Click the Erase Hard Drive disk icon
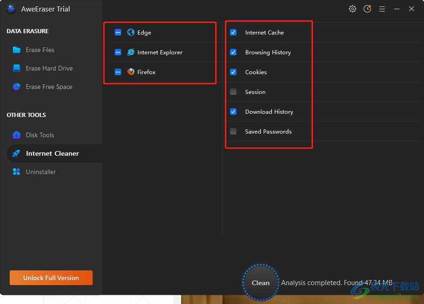424x304 pixels. tap(17, 68)
